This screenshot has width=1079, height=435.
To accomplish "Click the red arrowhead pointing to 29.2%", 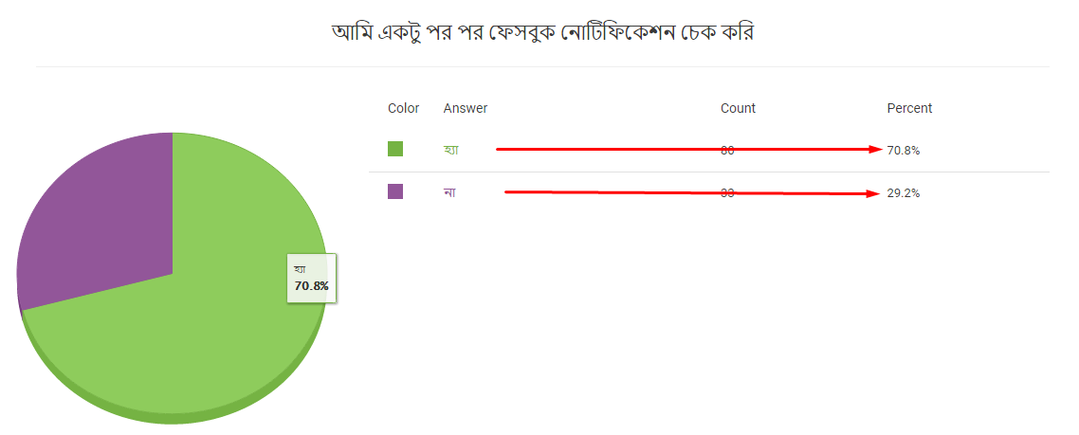I will click(x=874, y=194).
